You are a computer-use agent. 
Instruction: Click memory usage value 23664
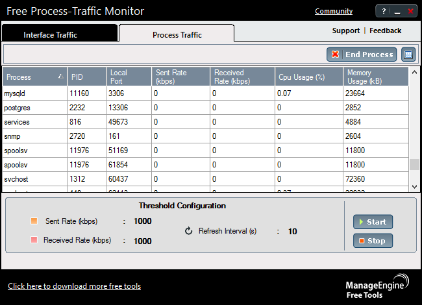pyautogui.click(x=376, y=93)
